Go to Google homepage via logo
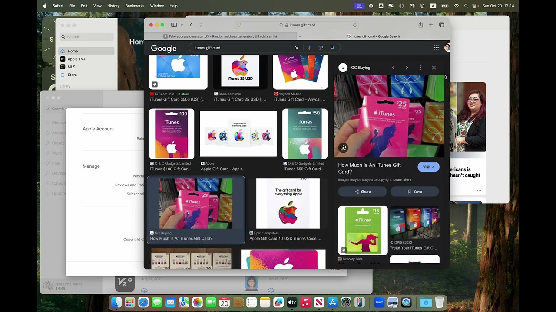 point(164,48)
